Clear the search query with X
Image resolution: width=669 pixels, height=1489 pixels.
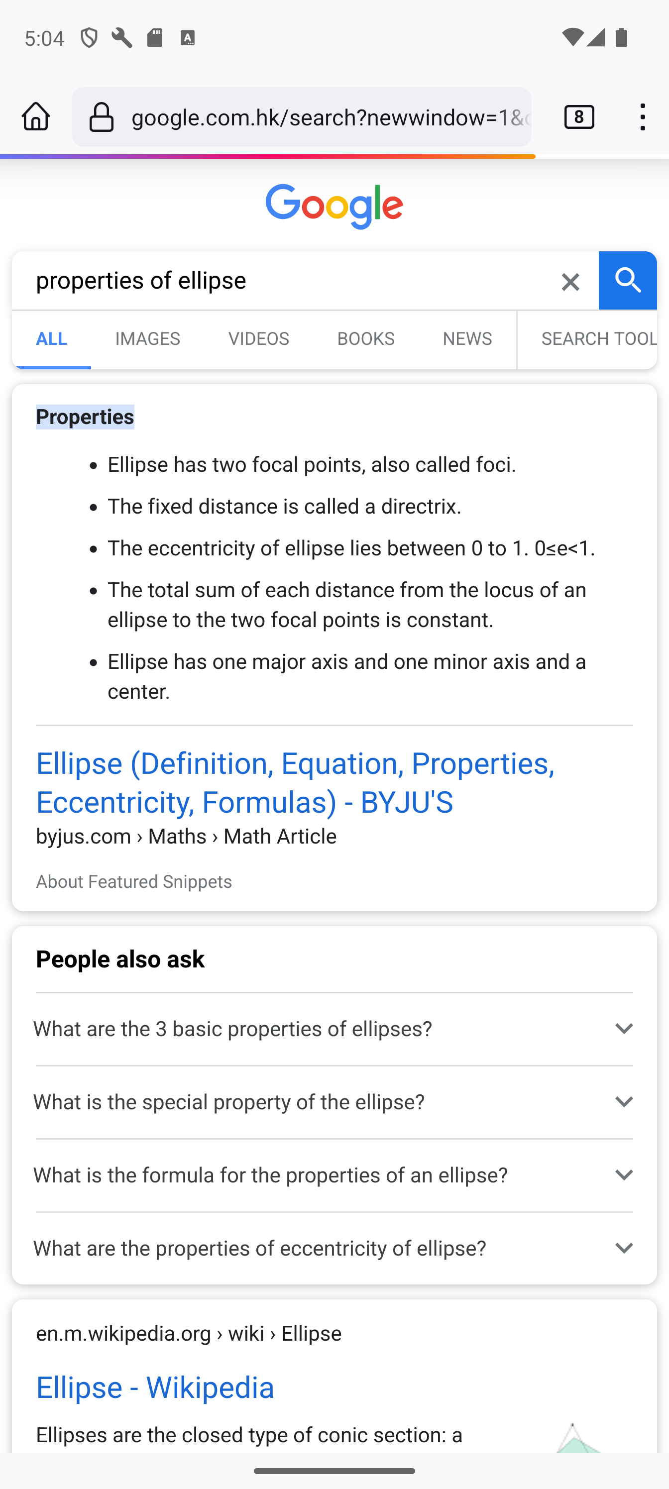570,282
